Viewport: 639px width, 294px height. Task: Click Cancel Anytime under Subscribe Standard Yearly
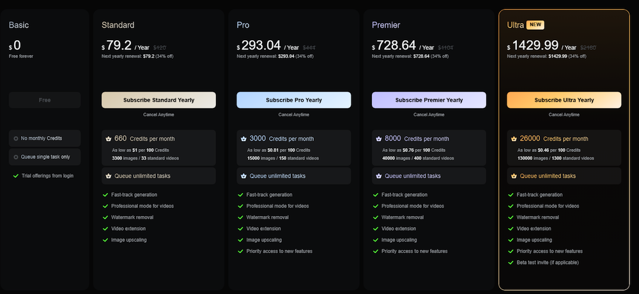[158, 115]
